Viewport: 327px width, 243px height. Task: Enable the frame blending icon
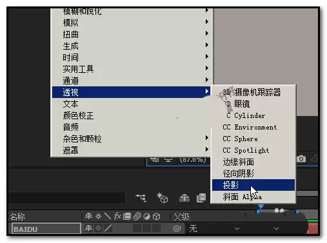201,198
